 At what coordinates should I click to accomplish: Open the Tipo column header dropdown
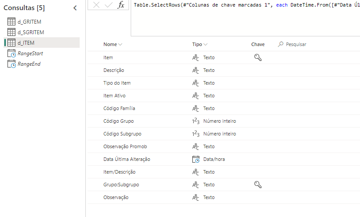coord(200,44)
